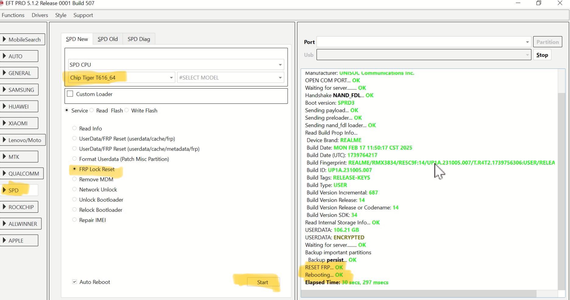The height and width of the screenshot is (300, 570).
Task: Switch to the SPD Diag tab
Action: tap(139, 39)
